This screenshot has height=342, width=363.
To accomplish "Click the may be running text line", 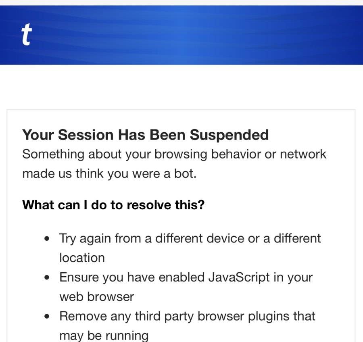I will tap(104, 336).
